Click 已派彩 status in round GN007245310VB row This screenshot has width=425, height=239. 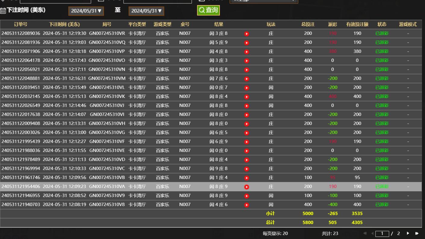pyautogui.click(x=382, y=178)
